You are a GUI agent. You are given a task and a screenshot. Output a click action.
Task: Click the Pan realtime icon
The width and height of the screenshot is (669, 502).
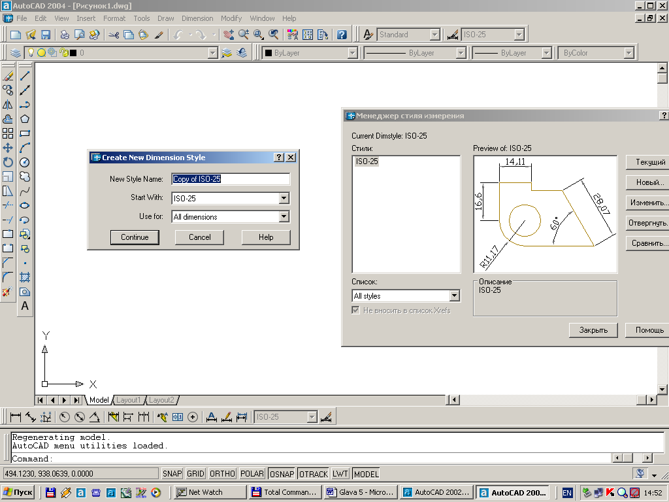(229, 35)
